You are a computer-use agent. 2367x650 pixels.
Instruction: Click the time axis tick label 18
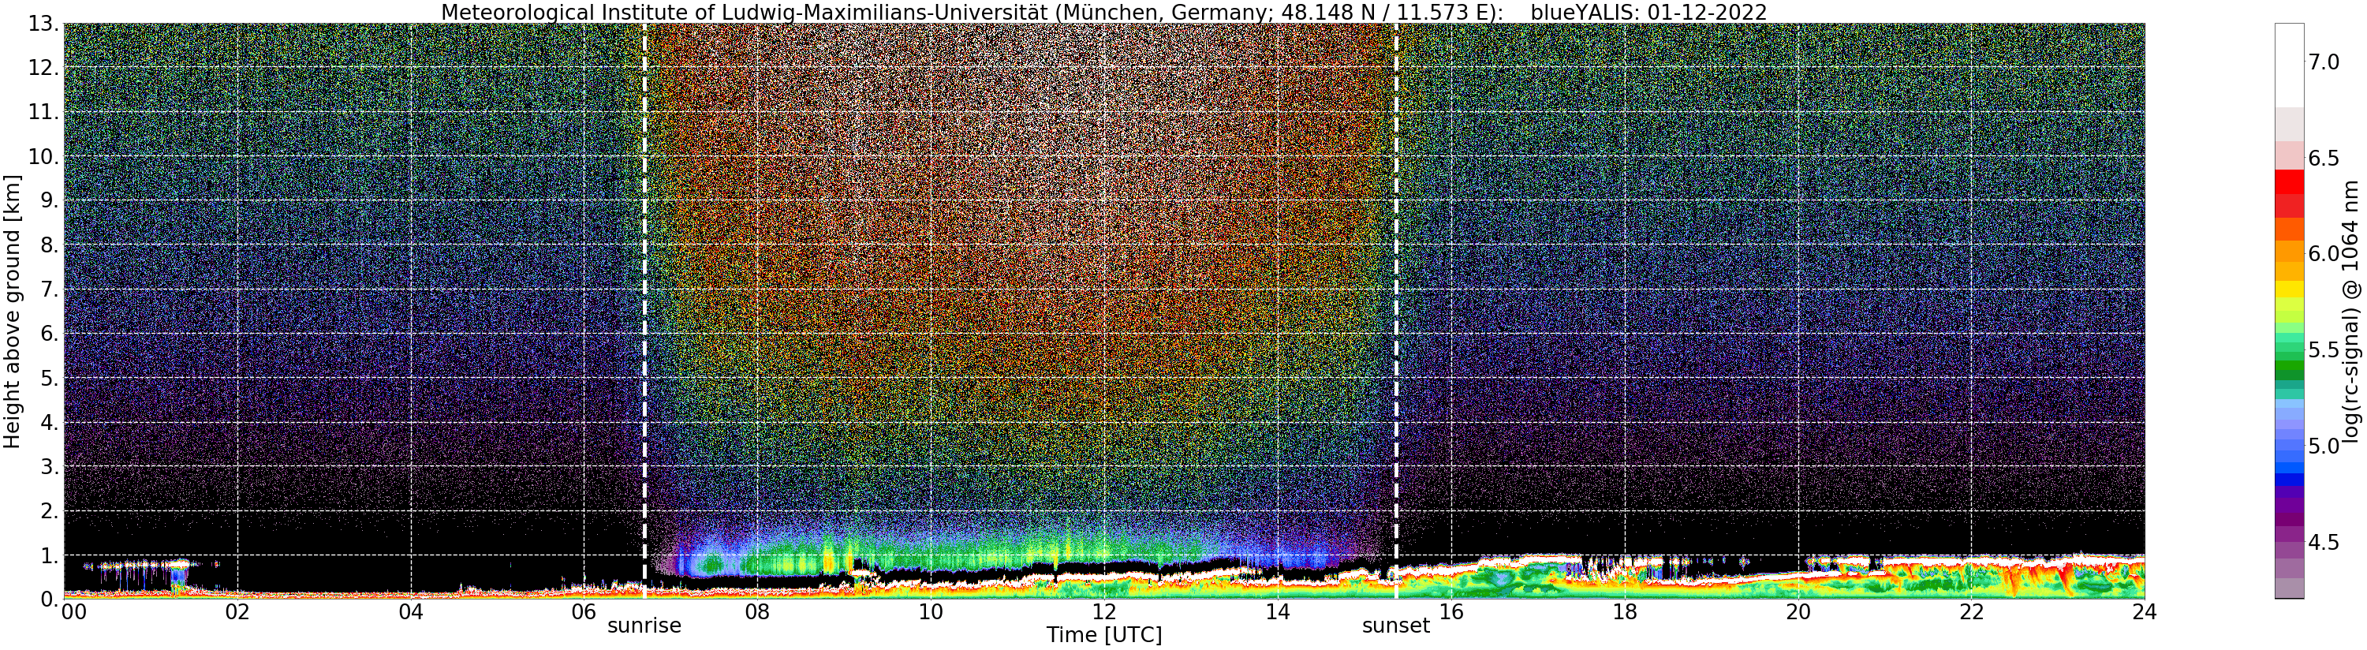1625,612
